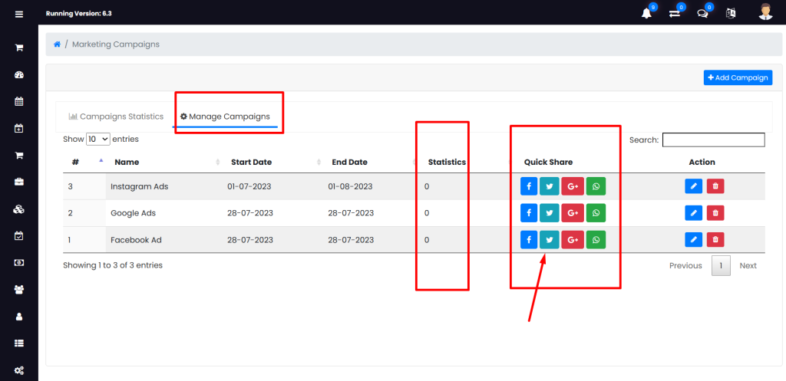Delete the Google Ads campaign
The height and width of the screenshot is (381, 786).
coord(715,213)
